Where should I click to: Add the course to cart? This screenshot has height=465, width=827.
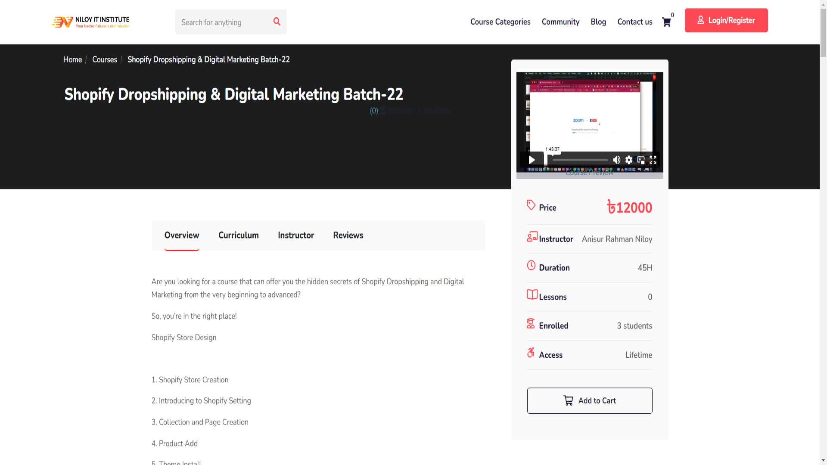point(589,400)
